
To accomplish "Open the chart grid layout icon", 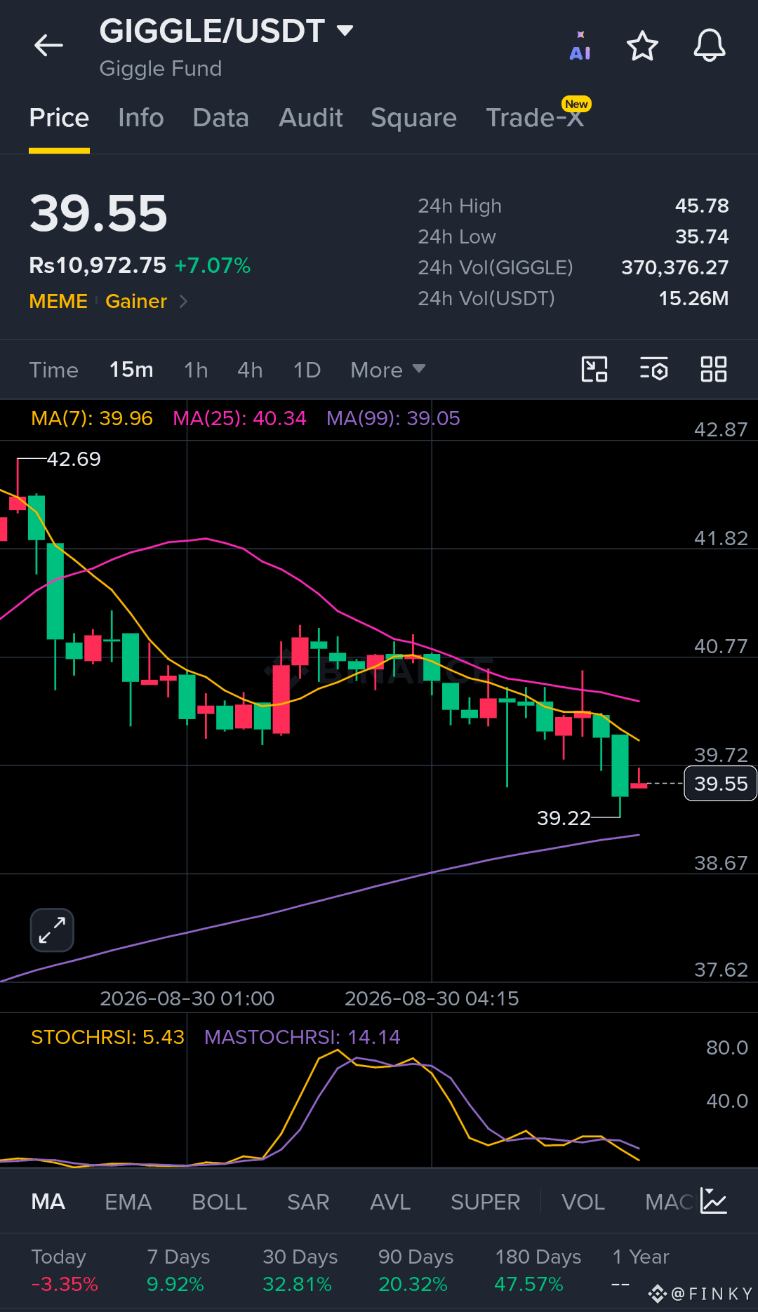I will pyautogui.click(x=714, y=369).
